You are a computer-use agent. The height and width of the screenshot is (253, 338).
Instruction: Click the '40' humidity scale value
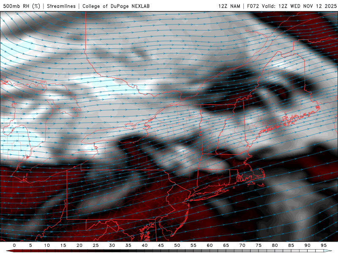(x=144, y=245)
